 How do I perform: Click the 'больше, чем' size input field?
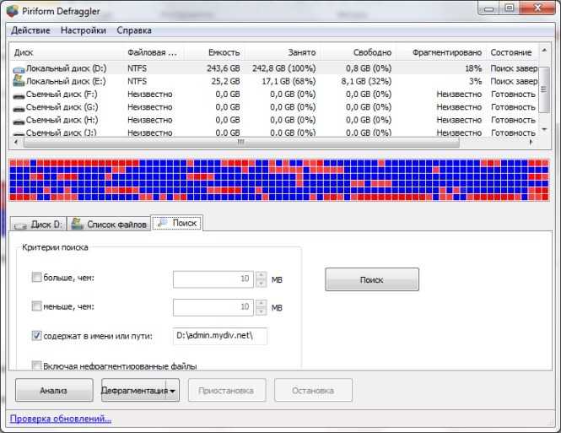pos(213,279)
